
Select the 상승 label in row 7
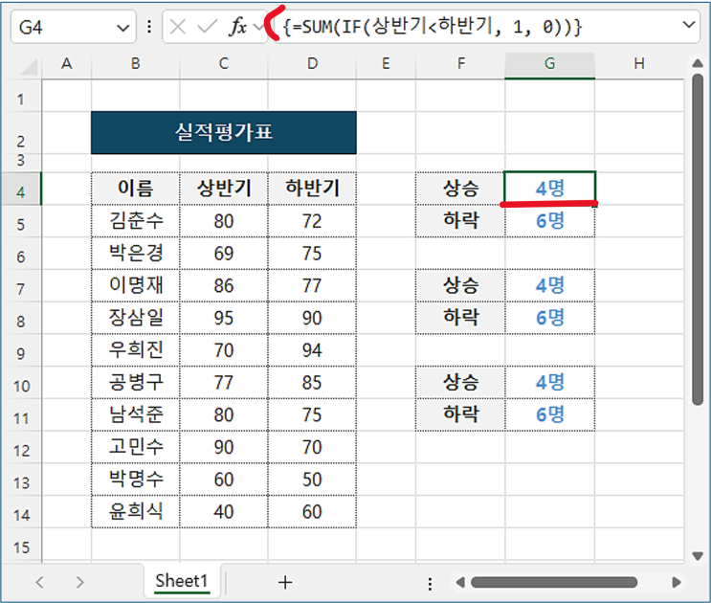(460, 285)
